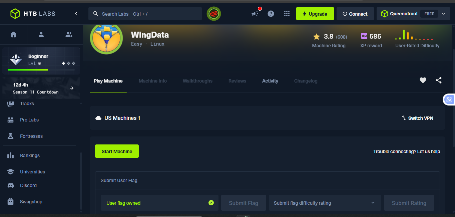Open the help question mark icon
This screenshot has width=455, height=217.
tap(271, 14)
